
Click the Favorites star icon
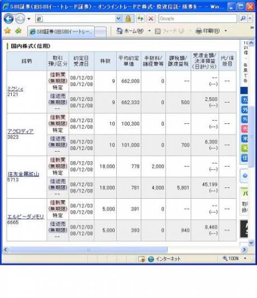[x=7, y=31]
